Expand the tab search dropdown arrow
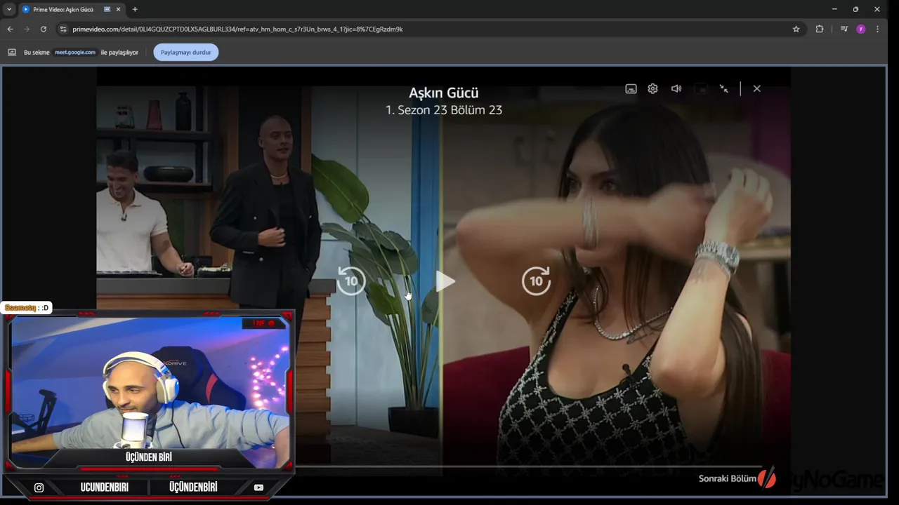899x505 pixels. pos(9,9)
